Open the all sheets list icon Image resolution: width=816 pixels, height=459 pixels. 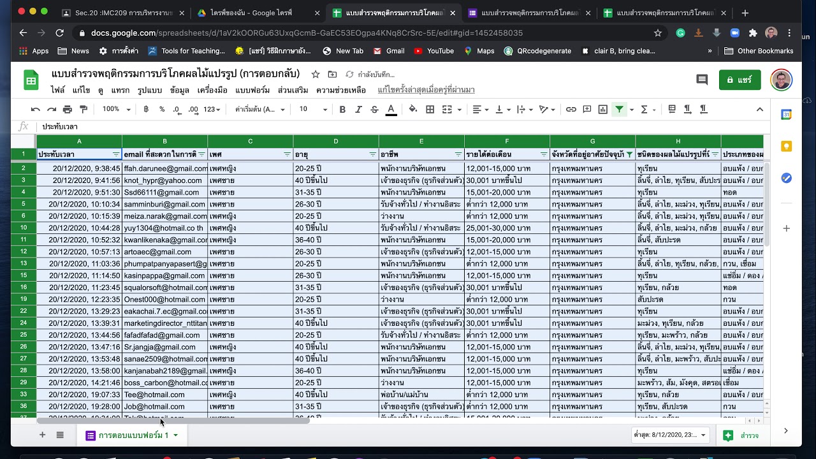[x=60, y=435]
